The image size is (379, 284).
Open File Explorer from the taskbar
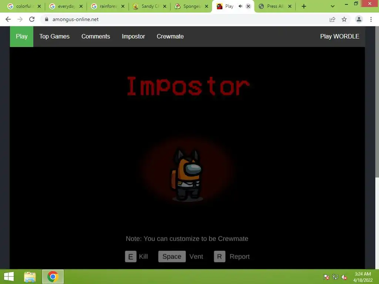tap(30, 277)
